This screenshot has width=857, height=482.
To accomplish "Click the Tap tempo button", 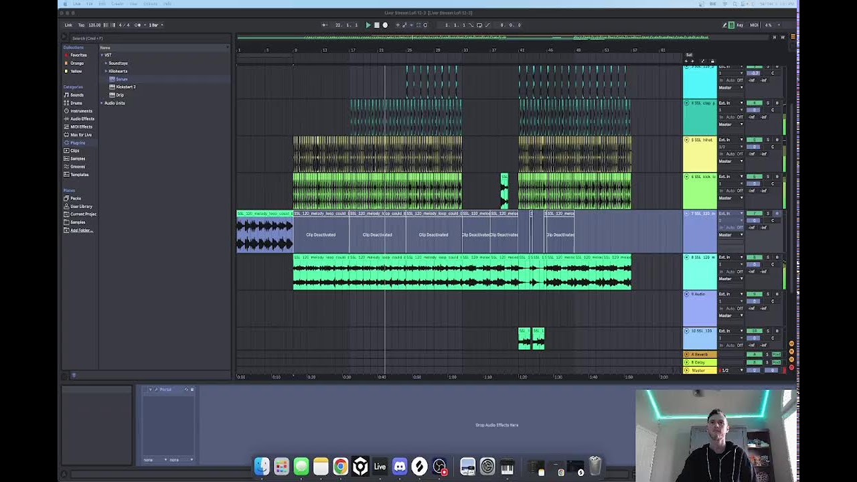I will click(81, 25).
